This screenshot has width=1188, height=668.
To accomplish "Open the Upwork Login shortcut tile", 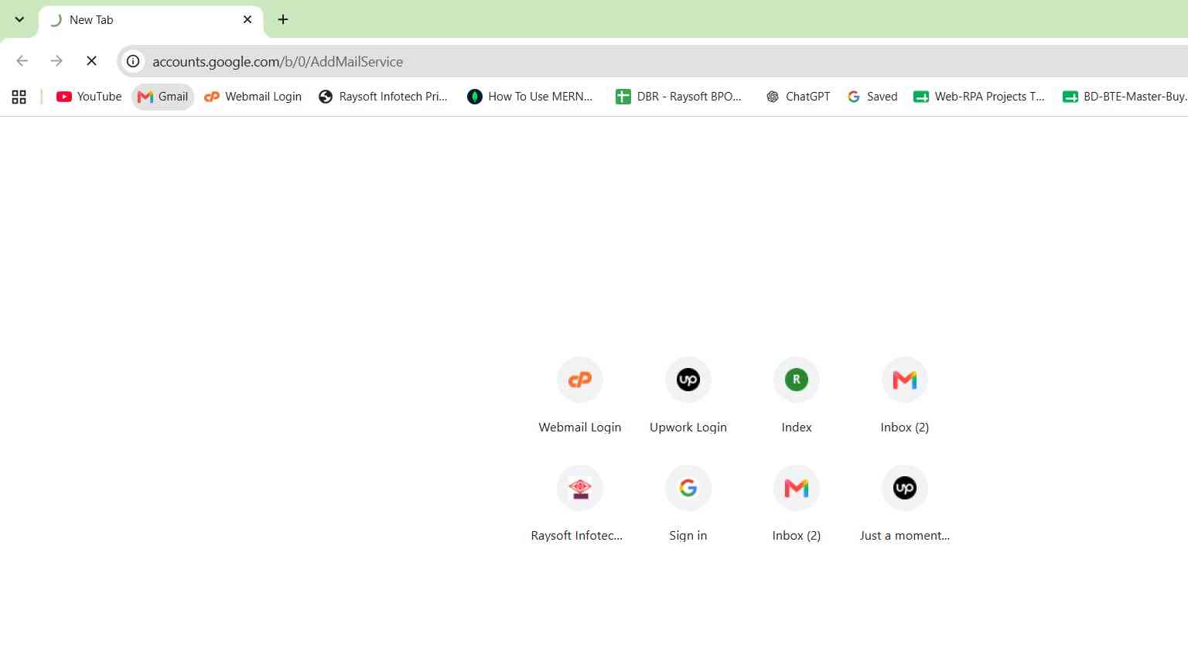I will coord(688,396).
